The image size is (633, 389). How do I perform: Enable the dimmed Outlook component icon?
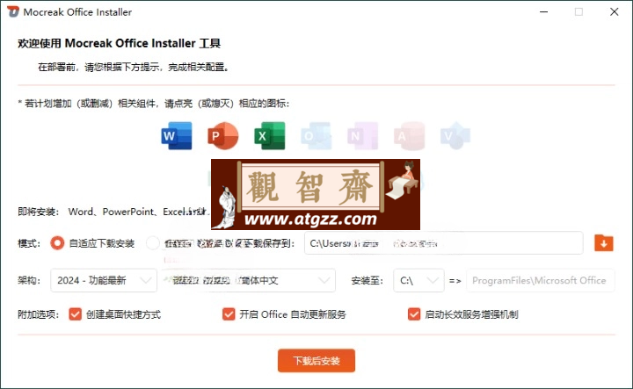(316, 136)
